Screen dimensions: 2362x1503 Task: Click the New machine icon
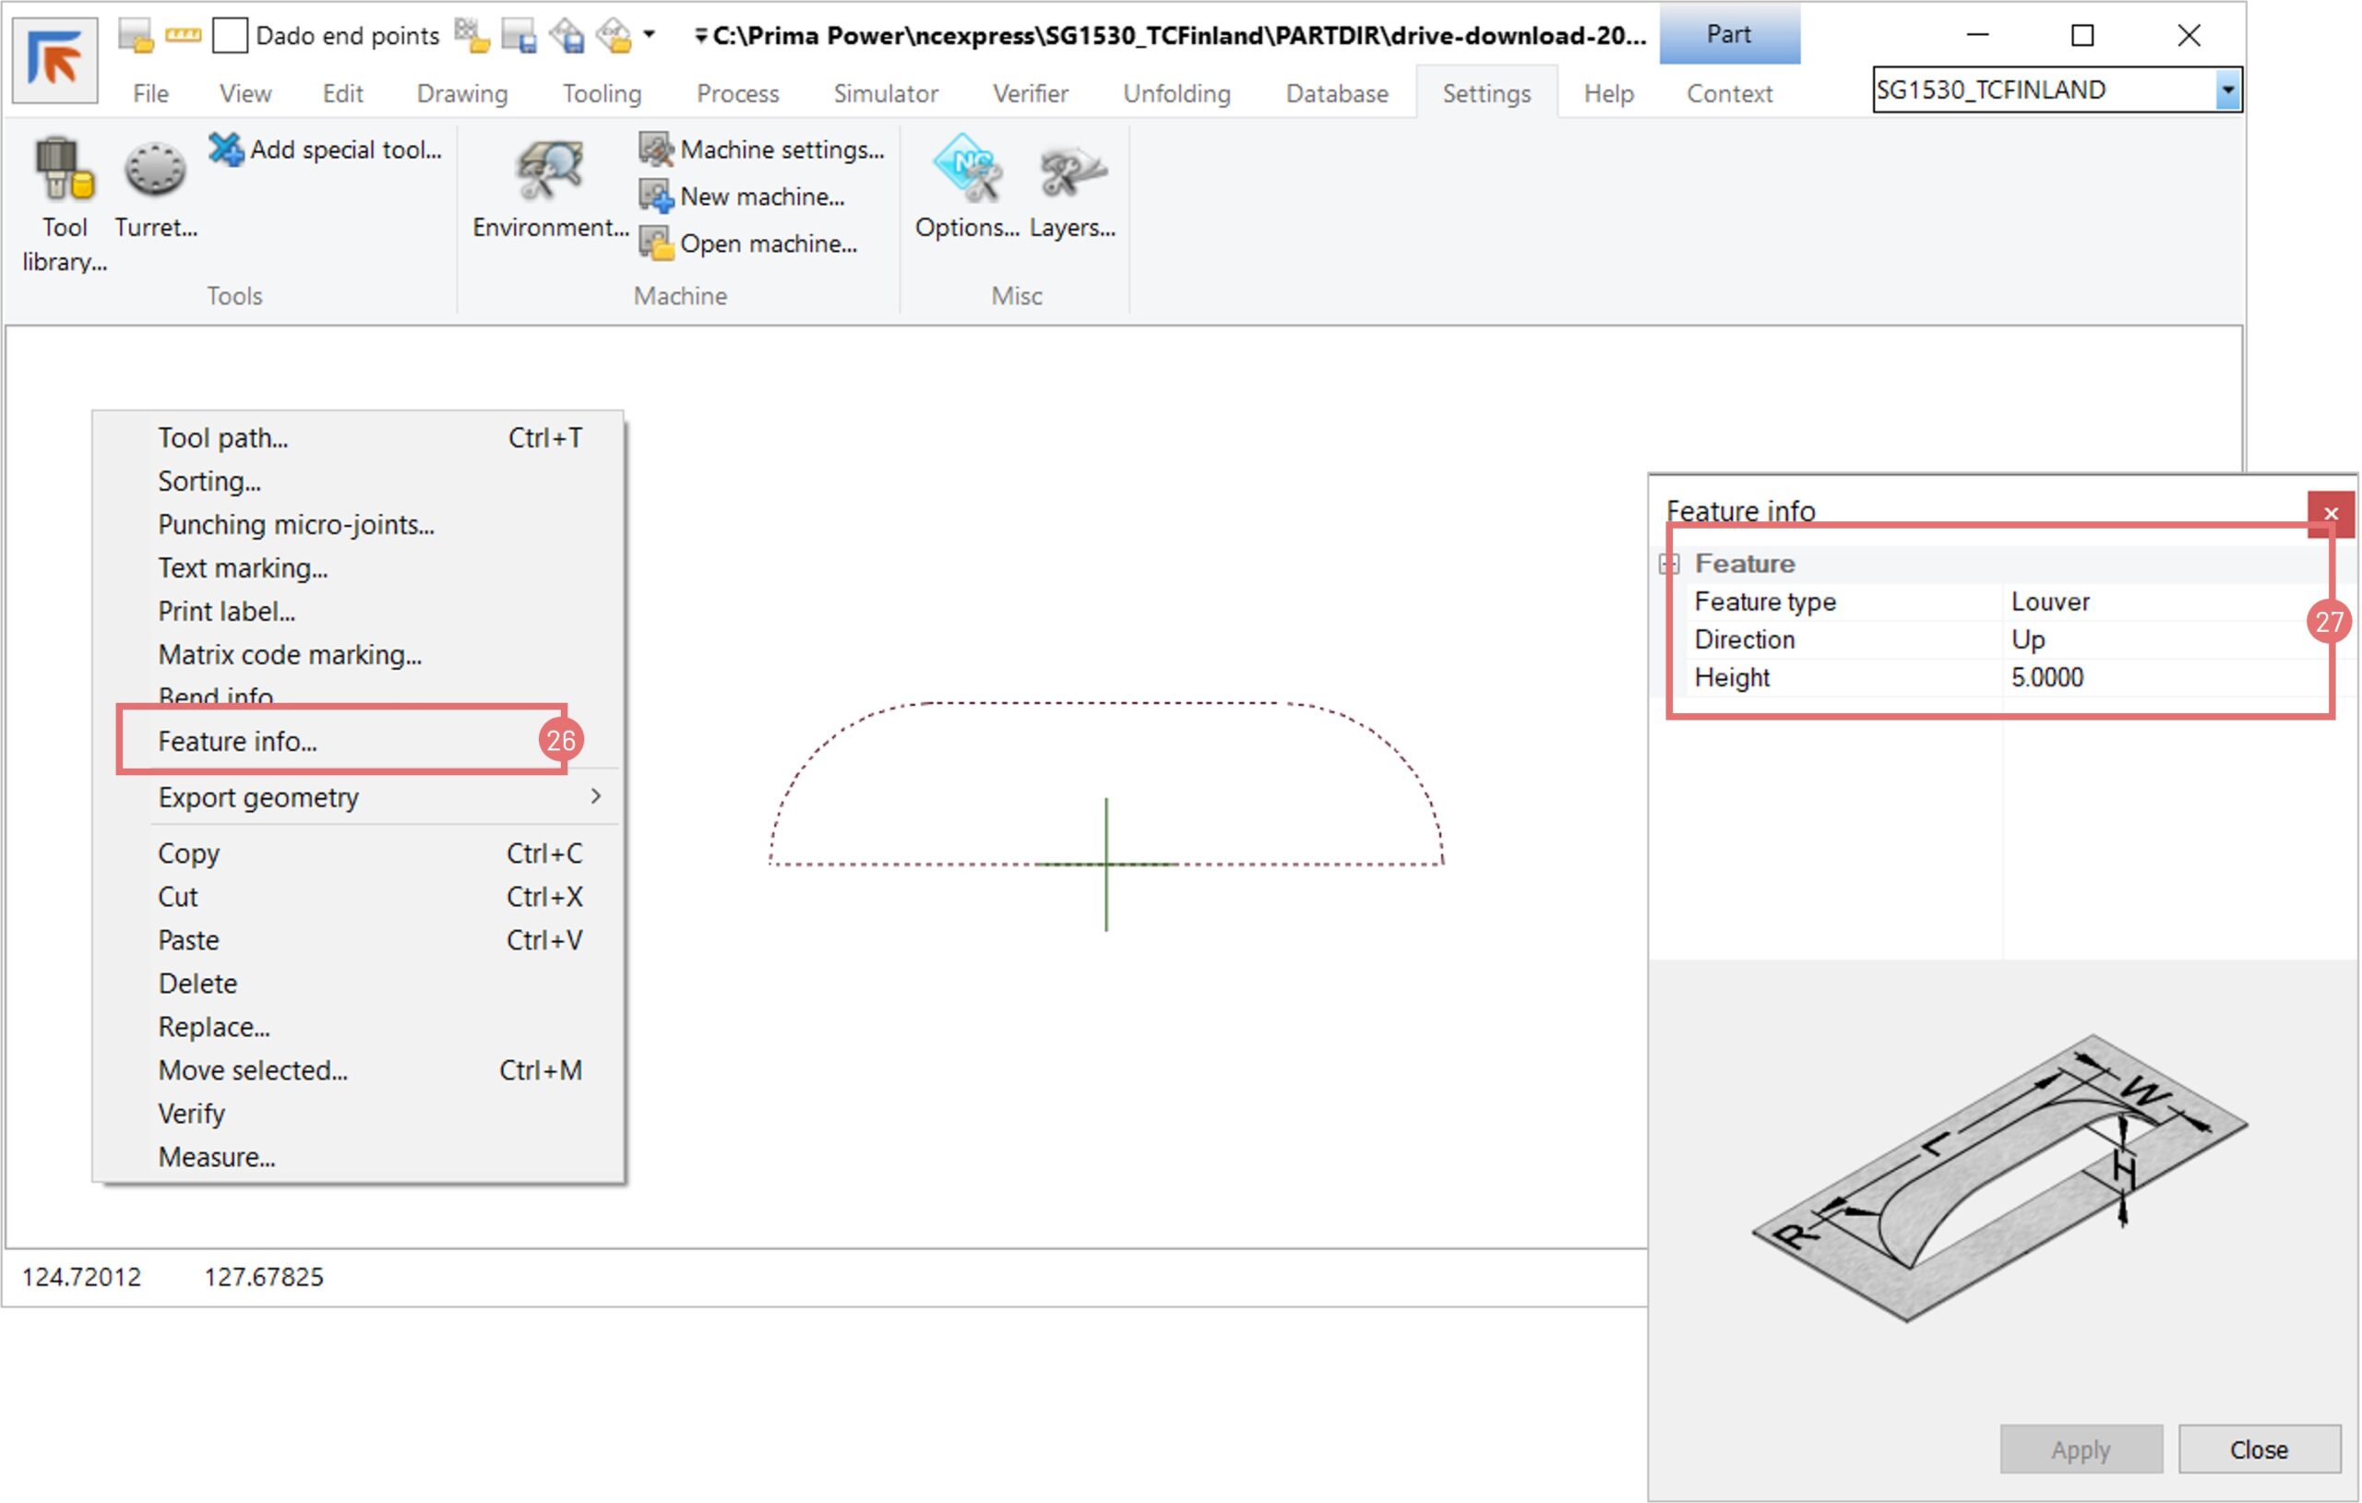pos(655,197)
